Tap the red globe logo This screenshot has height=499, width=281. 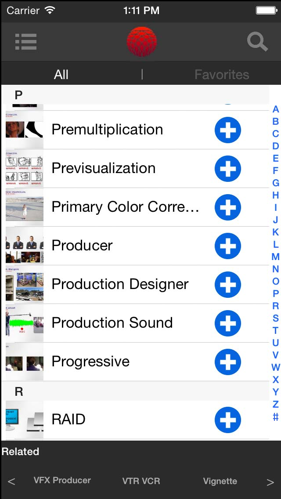pyautogui.click(x=141, y=41)
